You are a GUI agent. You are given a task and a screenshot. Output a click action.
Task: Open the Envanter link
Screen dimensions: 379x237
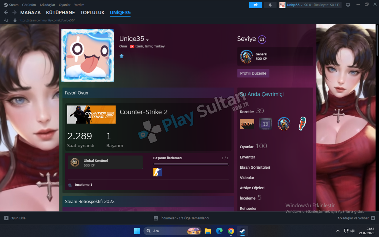click(248, 157)
